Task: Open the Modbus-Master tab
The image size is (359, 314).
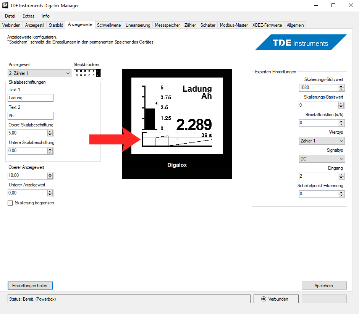Action: [x=234, y=25]
